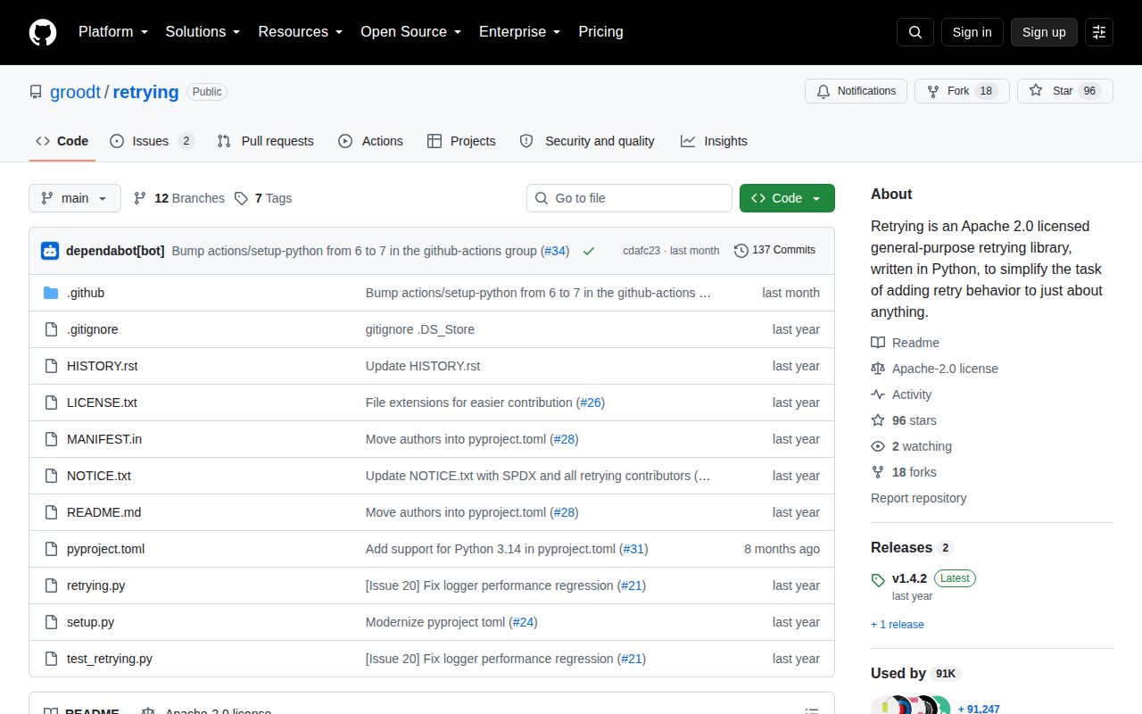Open the MANIFEST.in file
1142x714 pixels.
pos(104,439)
